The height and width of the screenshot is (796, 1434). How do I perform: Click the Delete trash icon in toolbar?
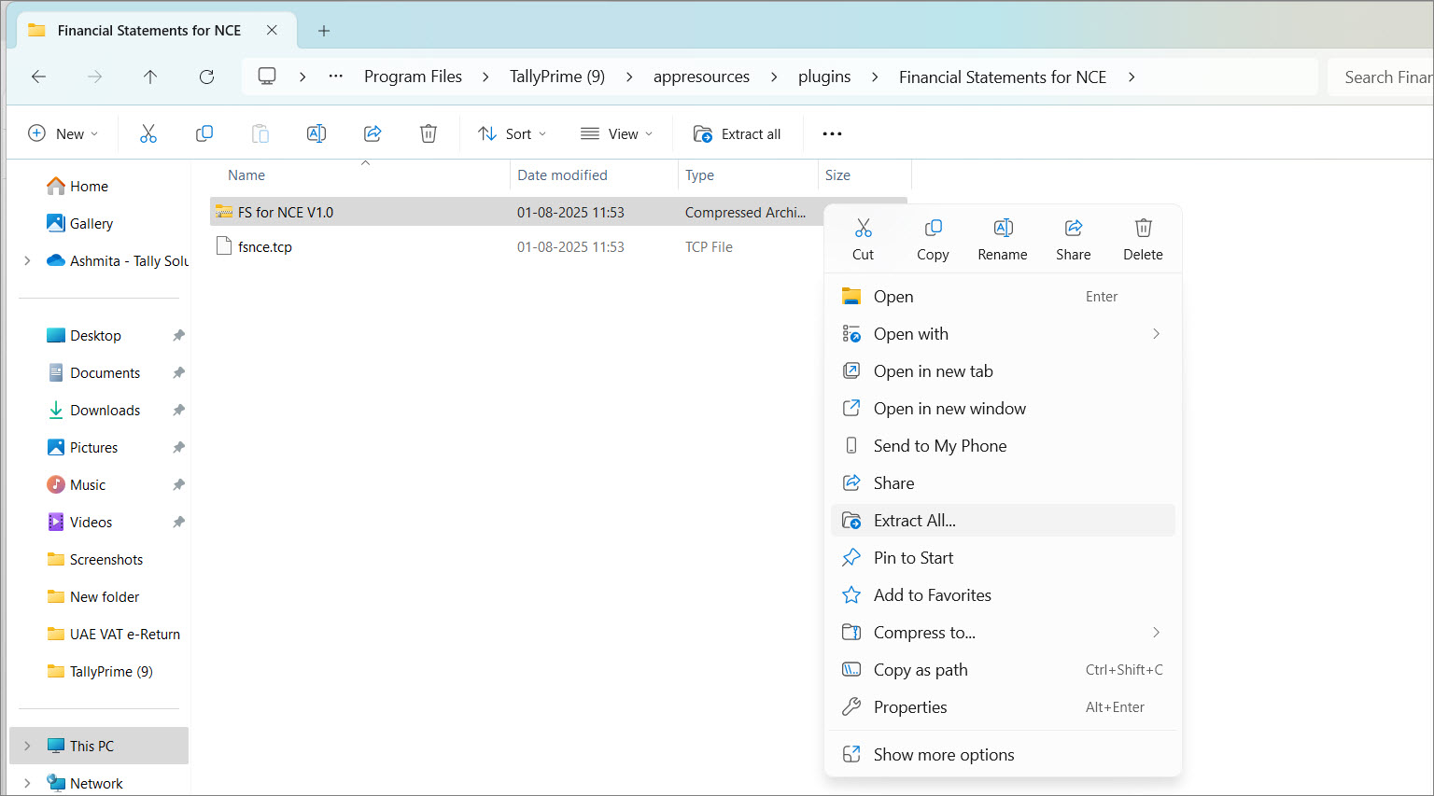[x=429, y=133]
